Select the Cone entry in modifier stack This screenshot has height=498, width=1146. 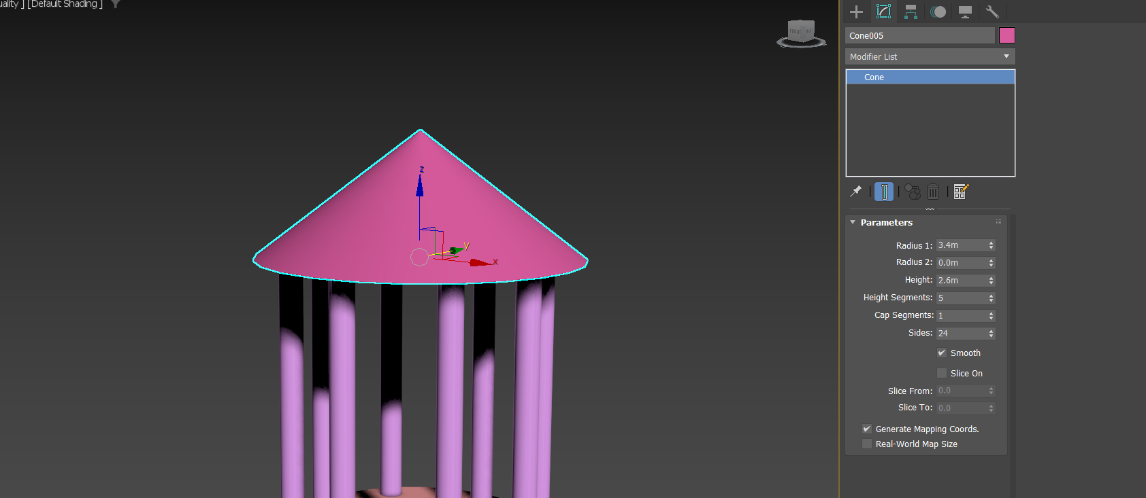coord(930,77)
